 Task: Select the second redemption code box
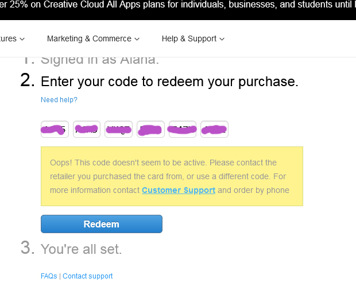point(87,130)
